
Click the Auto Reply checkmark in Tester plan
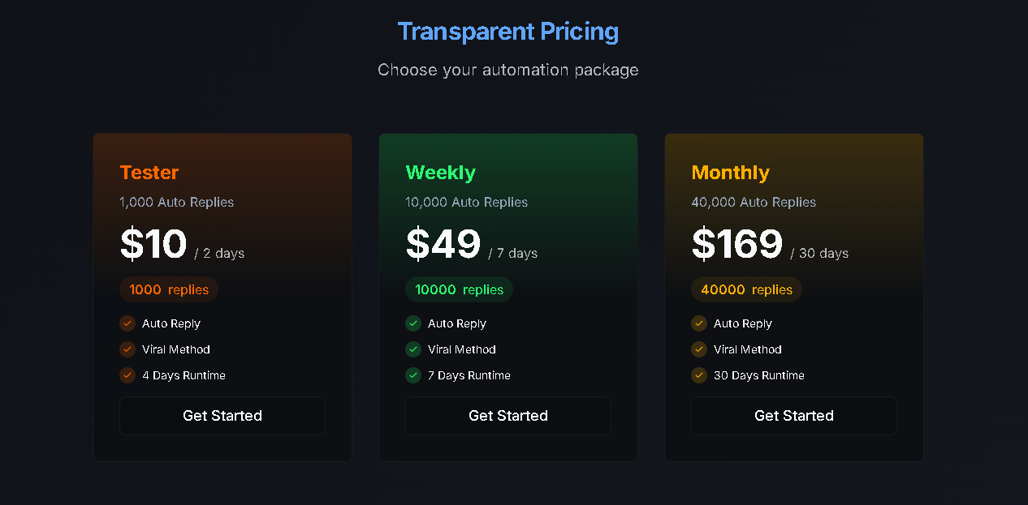[x=127, y=323]
